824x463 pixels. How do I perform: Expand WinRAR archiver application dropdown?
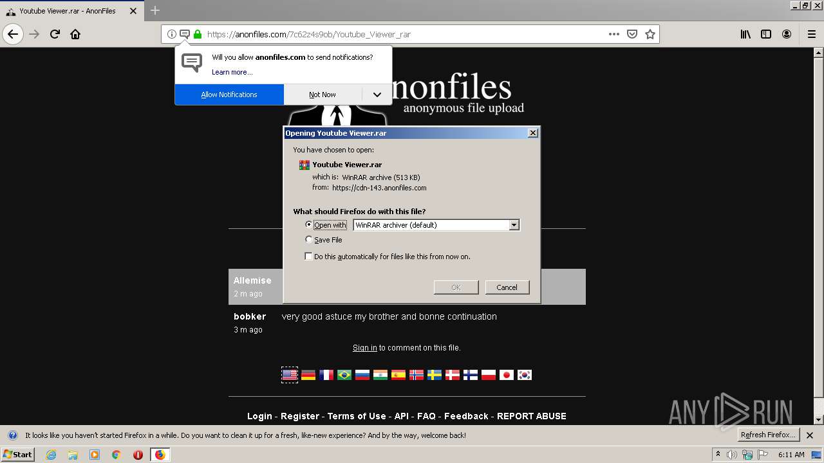click(514, 225)
